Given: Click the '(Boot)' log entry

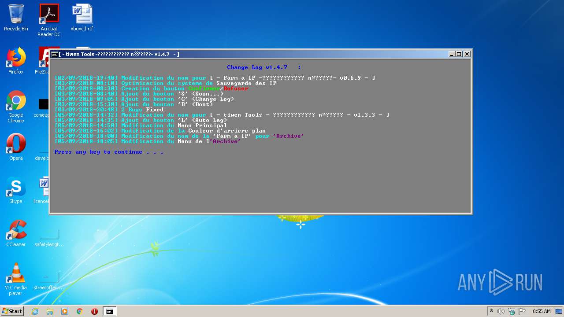Looking at the screenshot, I should pyautogui.click(x=202, y=104).
